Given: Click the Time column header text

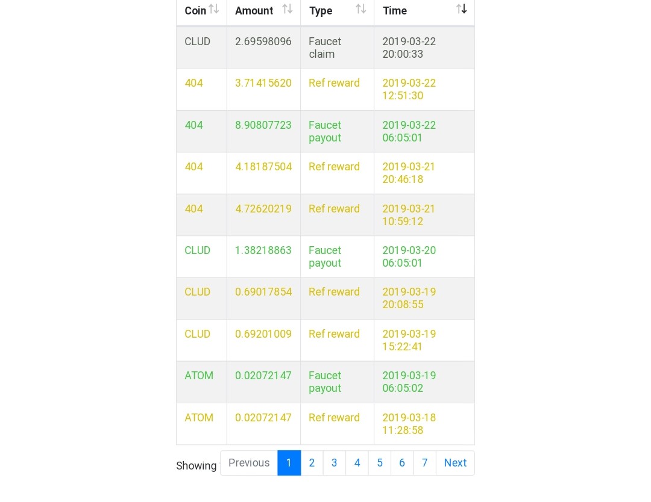Looking at the screenshot, I should (395, 11).
